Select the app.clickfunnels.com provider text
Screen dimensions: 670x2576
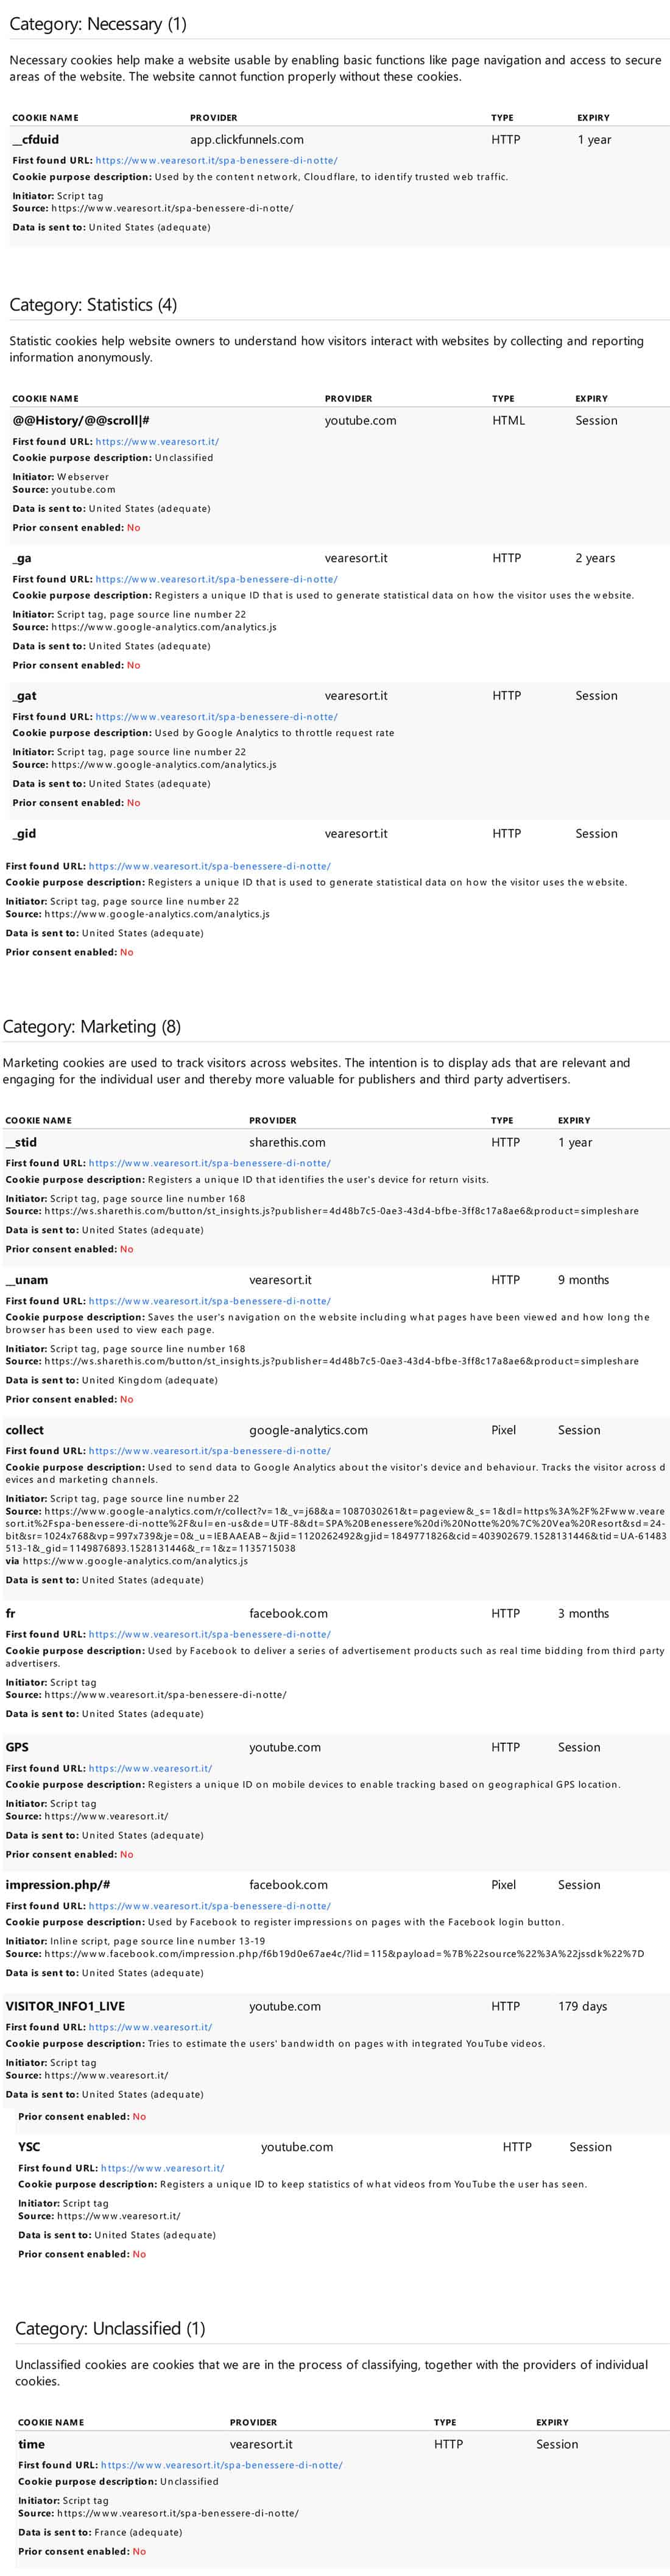(247, 140)
